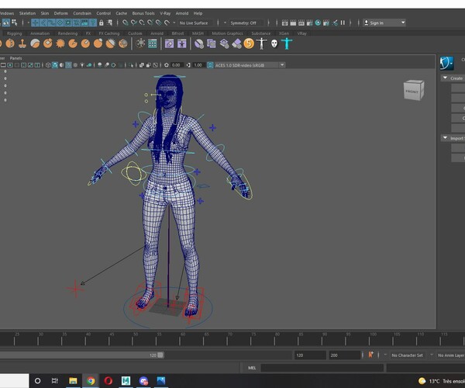465x388 pixels.
Task: Toggle wireframe cube display in viewport toolbar
Action: point(48,65)
